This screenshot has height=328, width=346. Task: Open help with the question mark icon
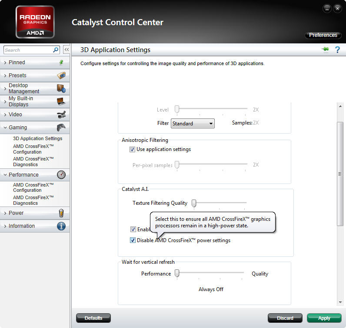click(337, 50)
